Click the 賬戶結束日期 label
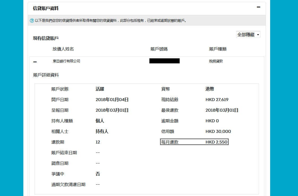The height and width of the screenshot is (196, 298). (x=64, y=153)
